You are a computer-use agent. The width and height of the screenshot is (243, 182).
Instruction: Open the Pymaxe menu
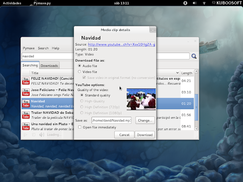click(29, 48)
